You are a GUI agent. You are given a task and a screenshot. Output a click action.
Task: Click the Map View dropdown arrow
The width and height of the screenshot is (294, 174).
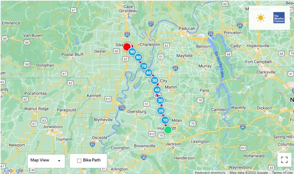pyautogui.click(x=59, y=161)
